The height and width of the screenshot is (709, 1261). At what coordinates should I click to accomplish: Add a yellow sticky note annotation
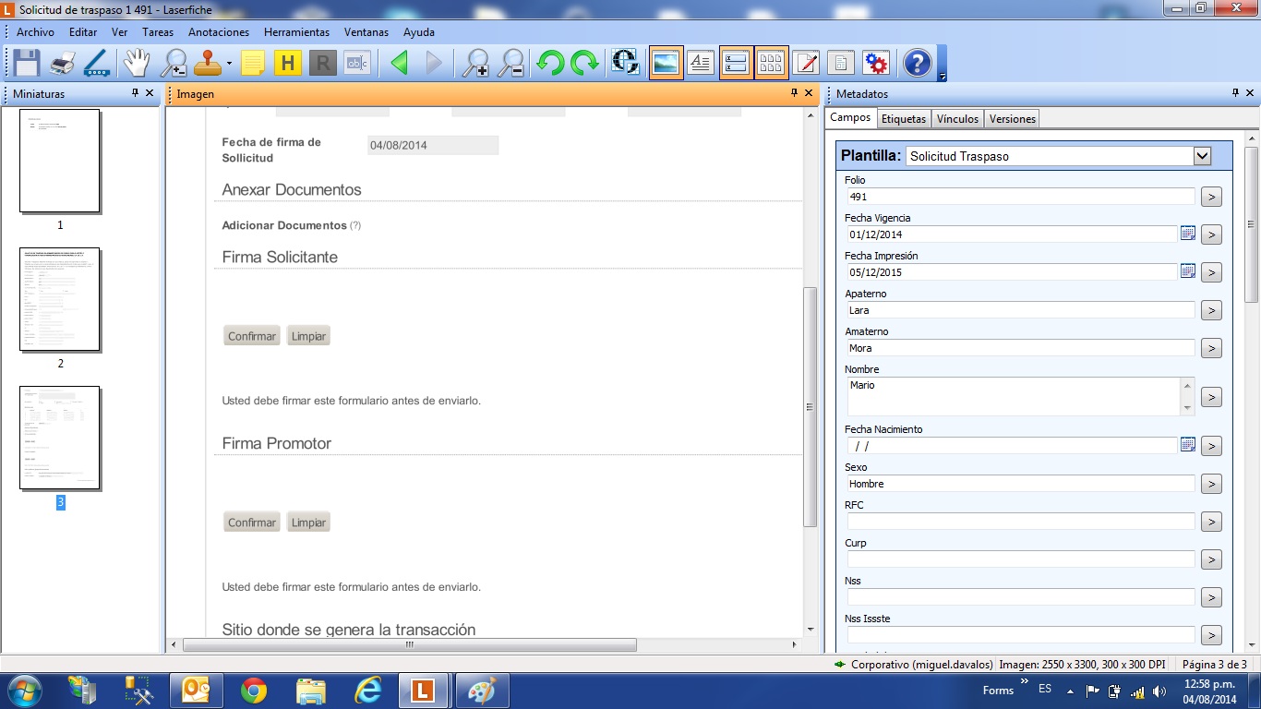pos(253,63)
